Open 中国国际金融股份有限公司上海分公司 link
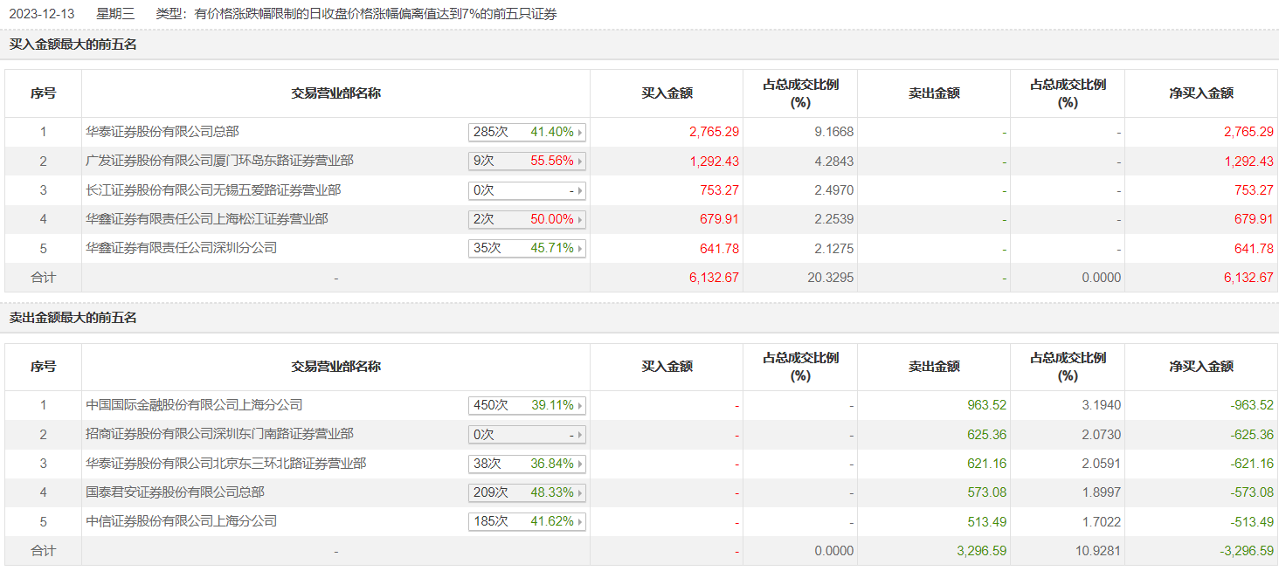 pos(194,405)
